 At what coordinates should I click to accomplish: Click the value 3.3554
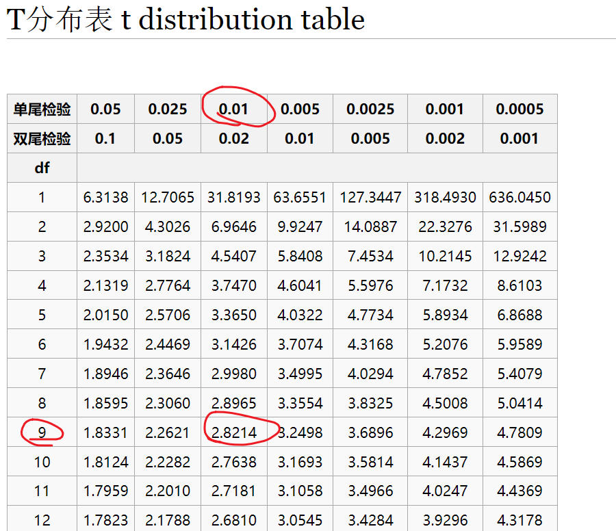pyautogui.click(x=300, y=403)
